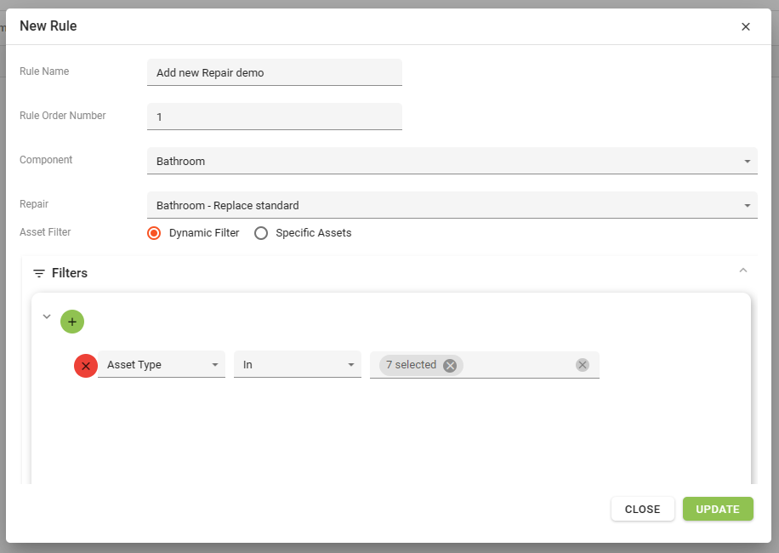Open the Component dropdown

pyautogui.click(x=451, y=161)
